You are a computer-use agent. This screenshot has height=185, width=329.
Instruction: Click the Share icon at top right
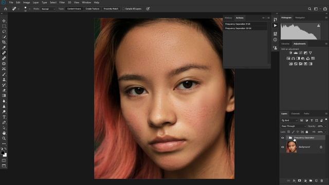point(325,9)
